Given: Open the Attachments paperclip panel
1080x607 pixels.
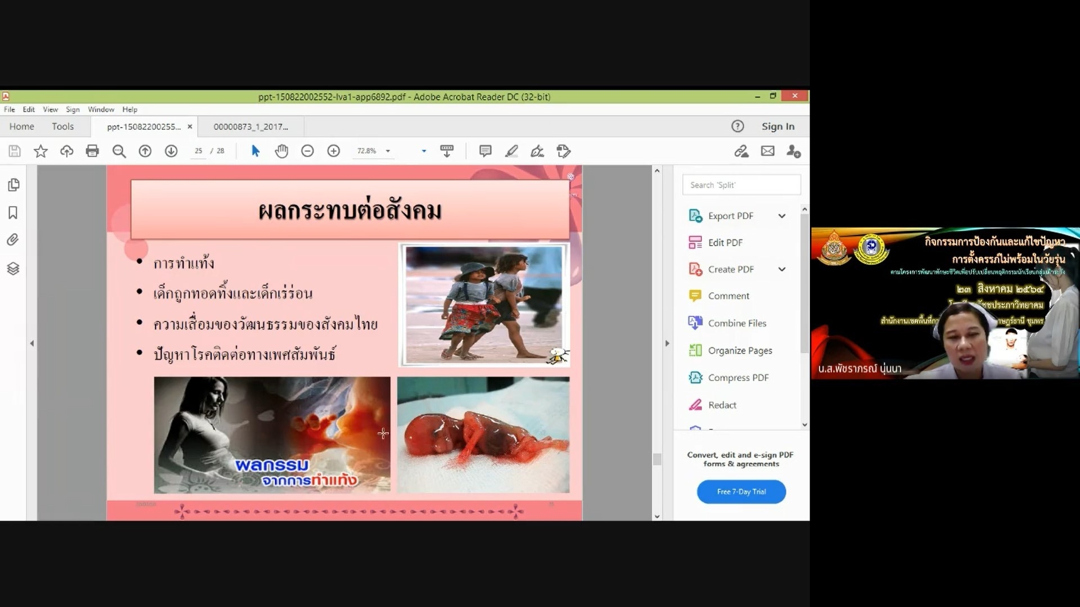Looking at the screenshot, I should [13, 240].
